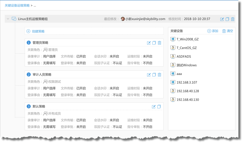This screenshot has height=143, width=242.
Task: Edit the Linux主机运维策略组 group
Action: (x=222, y=19)
